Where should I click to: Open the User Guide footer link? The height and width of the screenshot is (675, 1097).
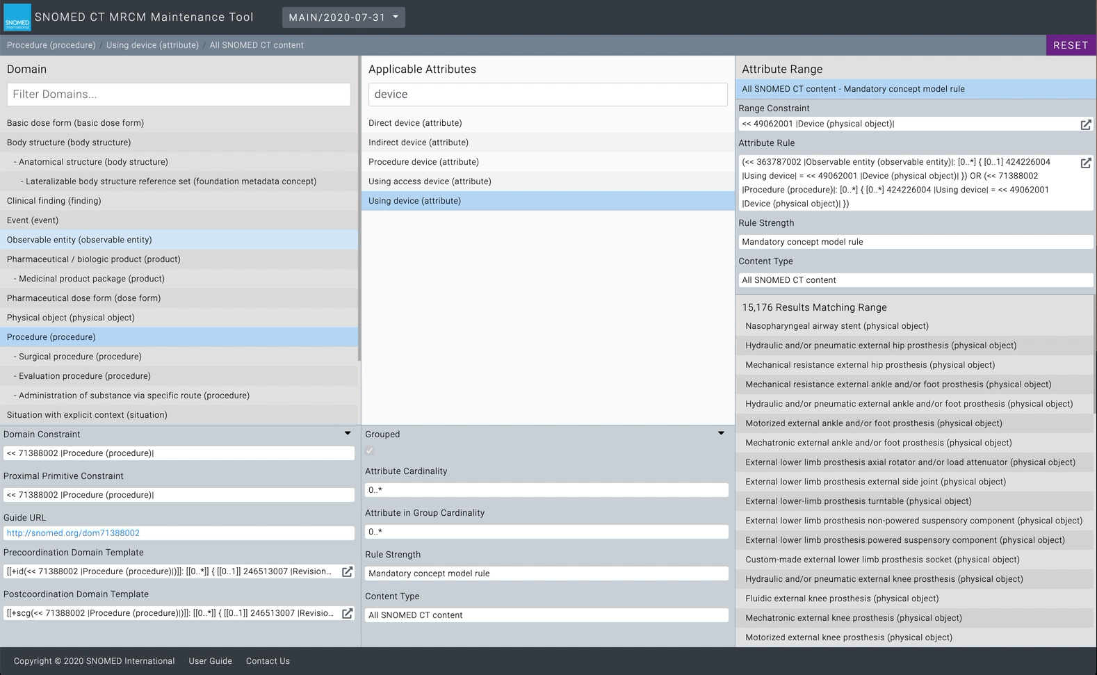[210, 661]
